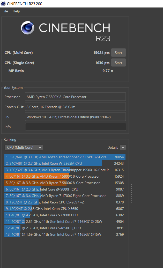
Task: Select Xeon X5650 ranking row
Action: 65,209
